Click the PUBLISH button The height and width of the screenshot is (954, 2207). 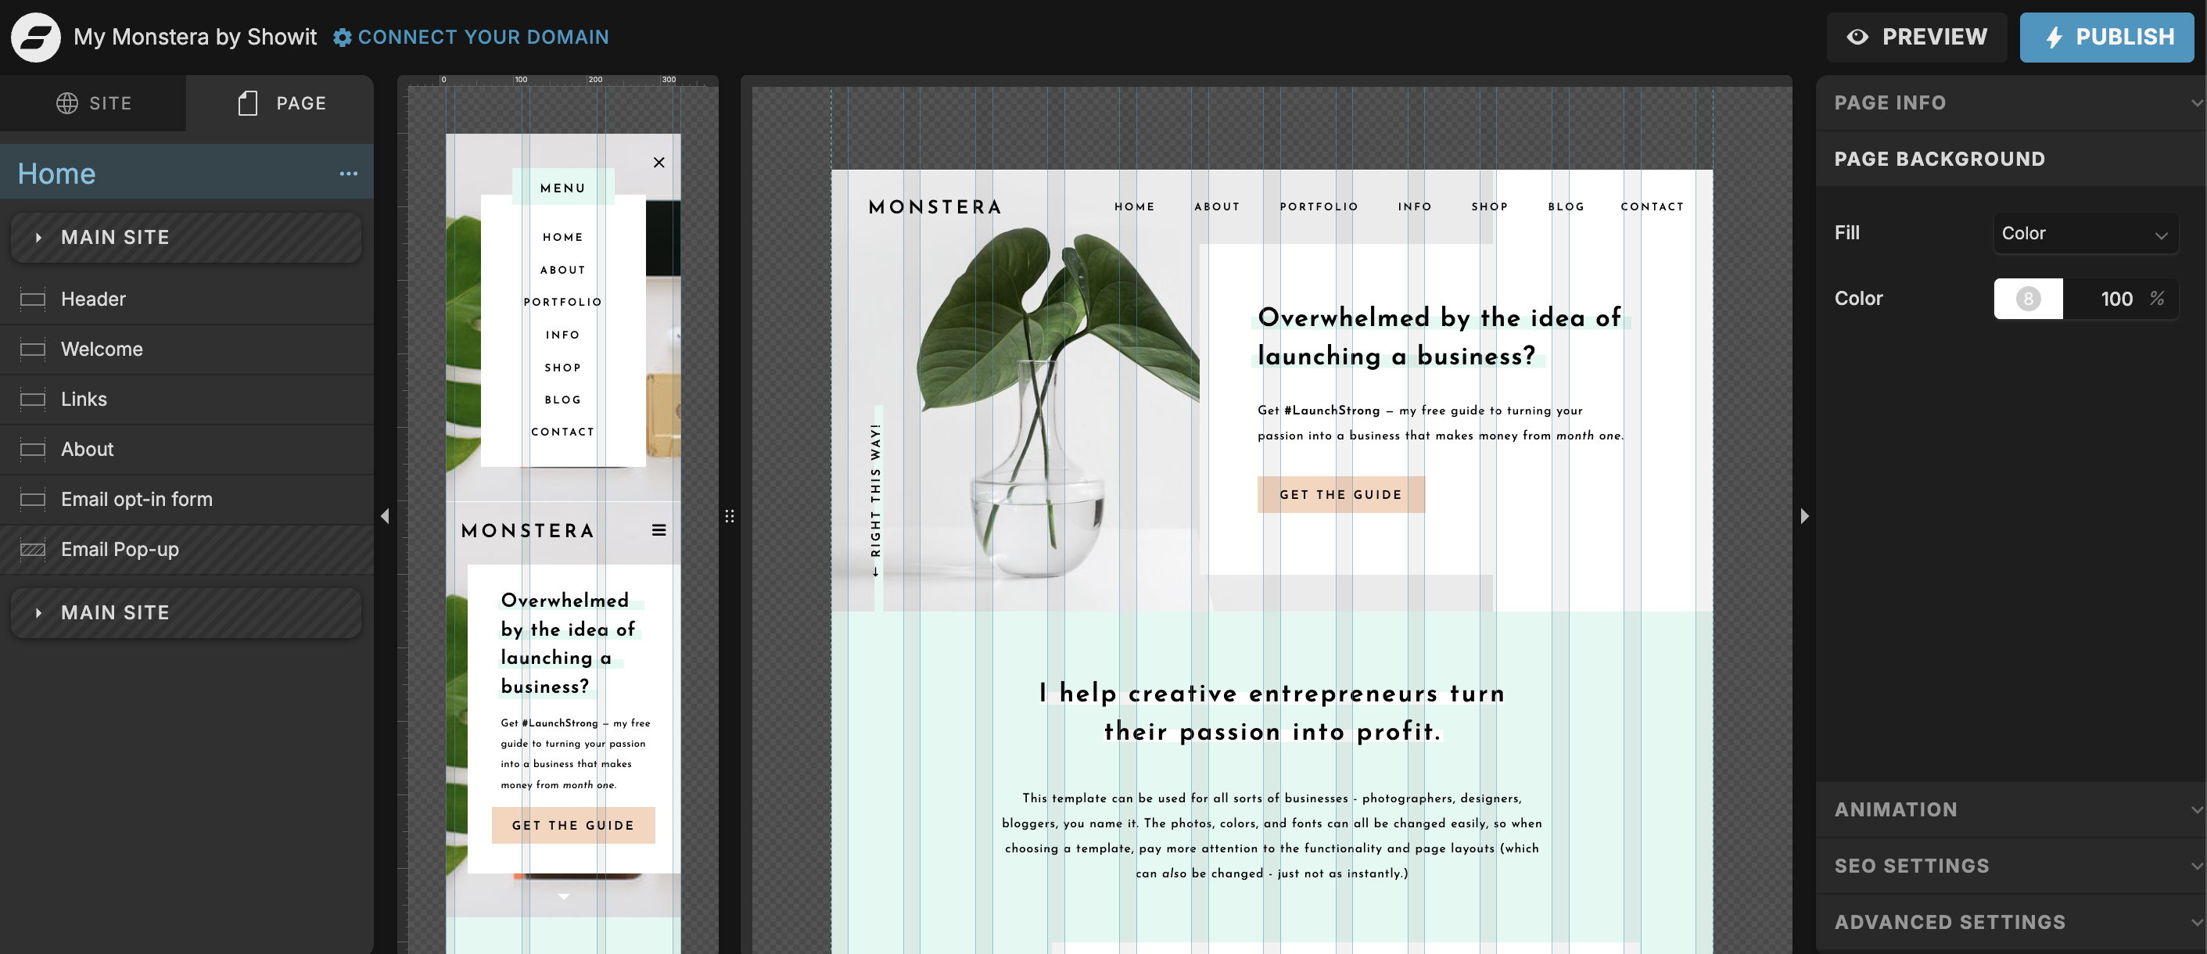coord(2107,37)
